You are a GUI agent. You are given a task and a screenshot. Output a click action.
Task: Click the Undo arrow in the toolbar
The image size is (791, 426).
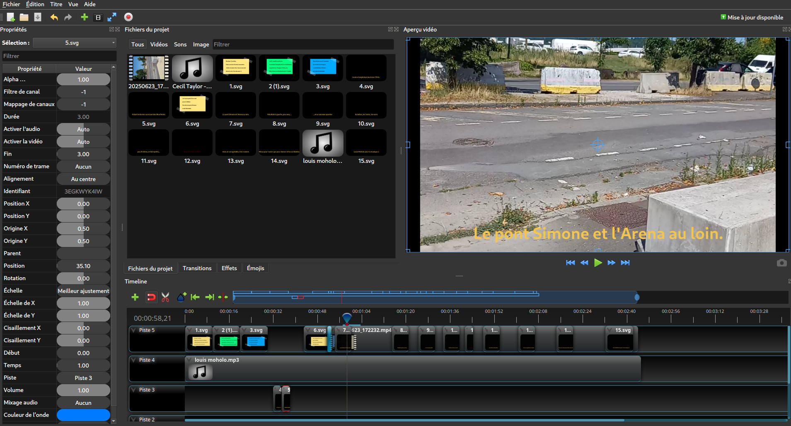pos(54,17)
